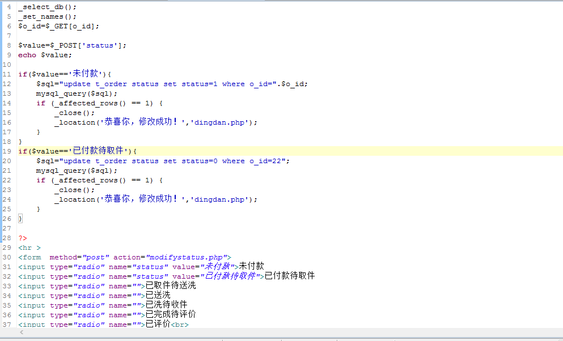The width and height of the screenshot is (563, 341).
Task: Click the 已送洗 label text on line 34
Action: (158, 296)
